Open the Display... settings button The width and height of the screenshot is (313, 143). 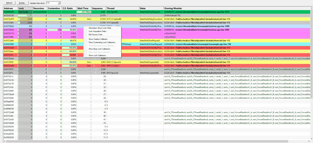22,3
